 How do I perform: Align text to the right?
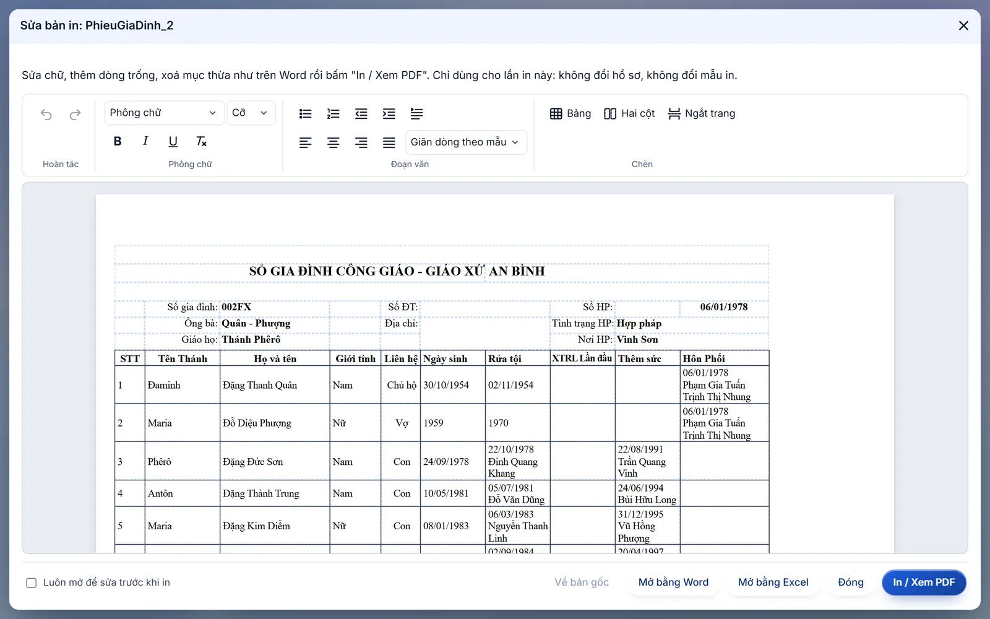pos(361,142)
